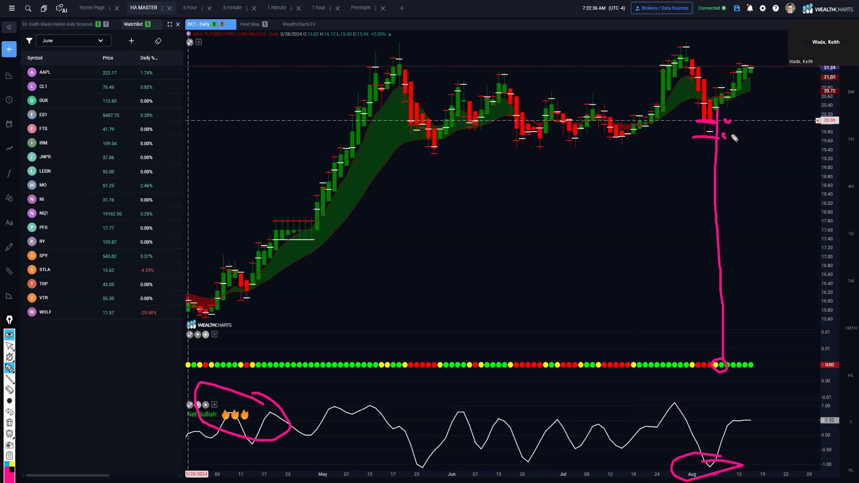The width and height of the screenshot is (859, 483).
Task: Switch to the Home Page tab
Action: 92,8
